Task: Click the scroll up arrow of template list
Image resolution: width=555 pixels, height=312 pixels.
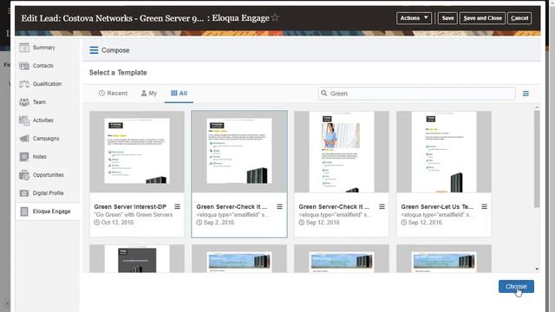Action: [x=537, y=107]
